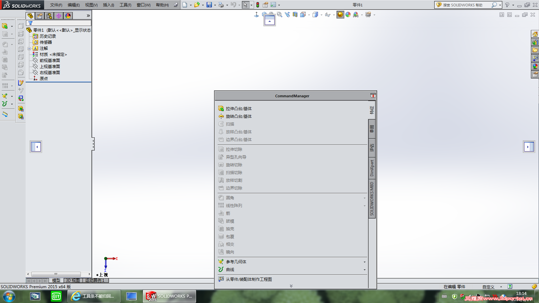Screen dimensions: 539x303
Task: Switch to the 模型 bottom tab
Action: tap(56, 280)
